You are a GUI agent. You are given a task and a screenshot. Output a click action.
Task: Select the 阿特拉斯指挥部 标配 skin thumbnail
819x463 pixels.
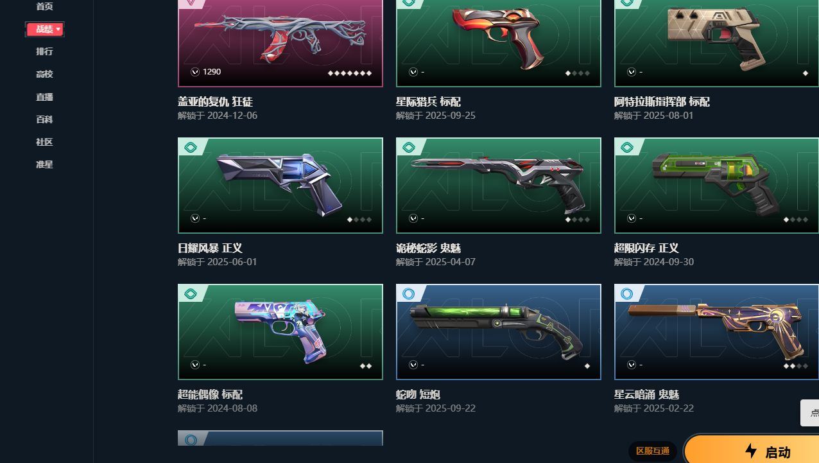(716, 42)
